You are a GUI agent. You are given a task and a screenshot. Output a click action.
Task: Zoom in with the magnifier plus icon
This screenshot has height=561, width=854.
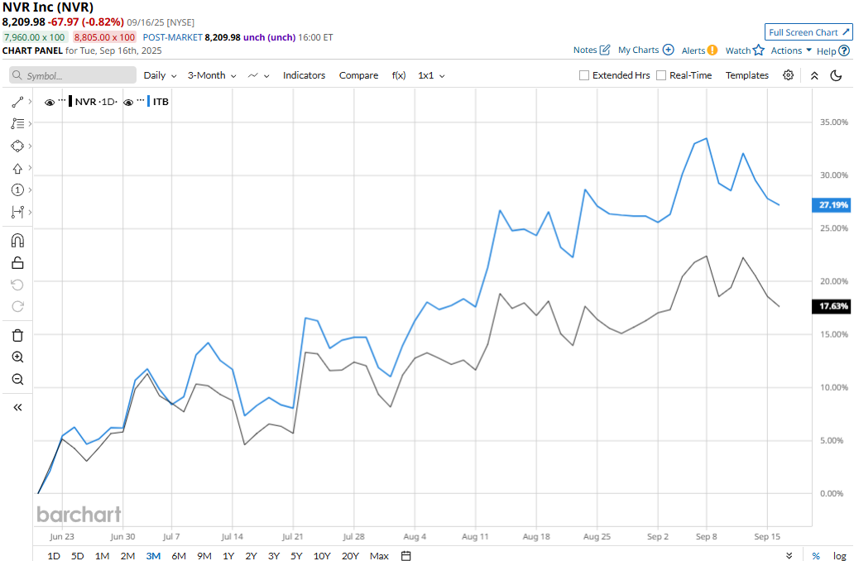point(17,357)
